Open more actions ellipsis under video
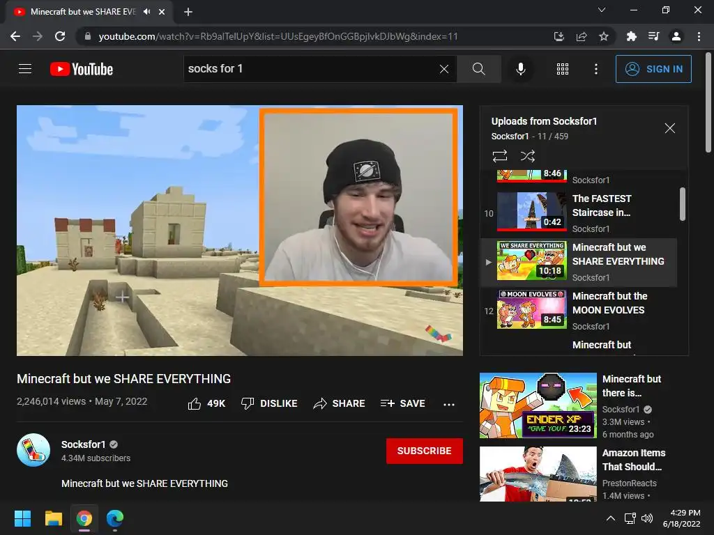Image resolution: width=714 pixels, height=535 pixels. tap(448, 404)
